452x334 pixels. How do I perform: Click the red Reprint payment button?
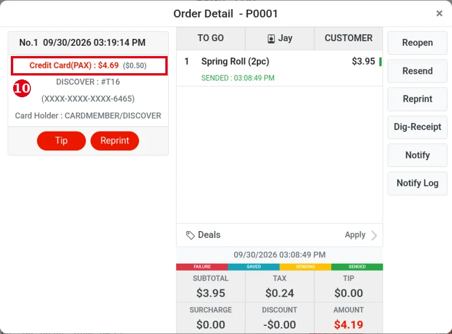[115, 141]
